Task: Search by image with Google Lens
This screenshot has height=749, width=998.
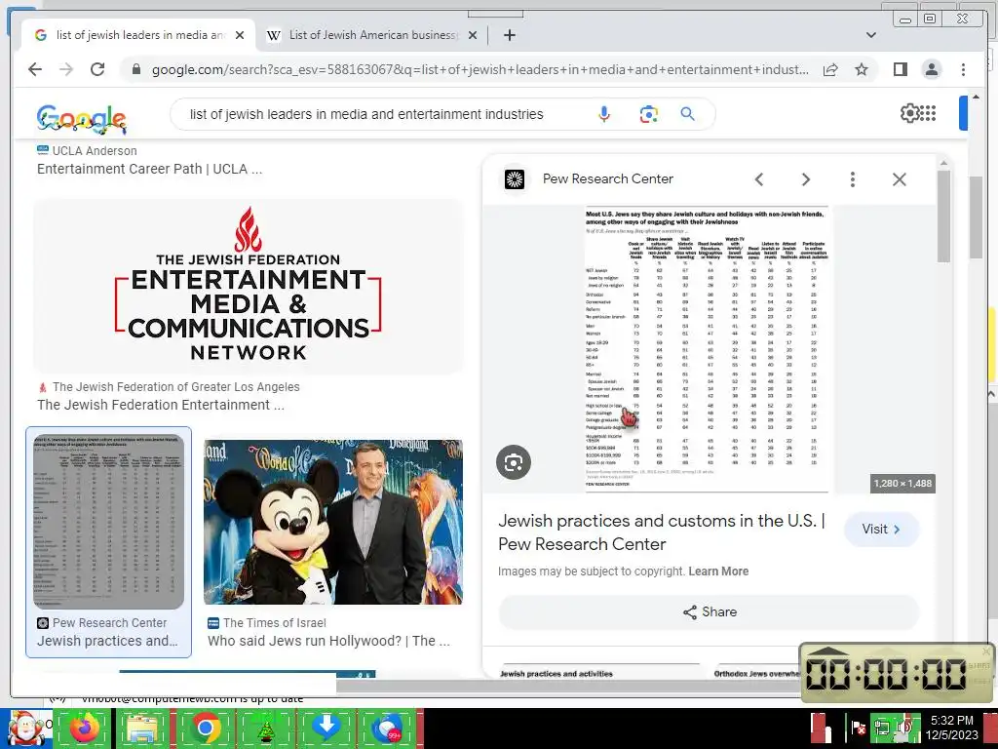Action: [648, 114]
